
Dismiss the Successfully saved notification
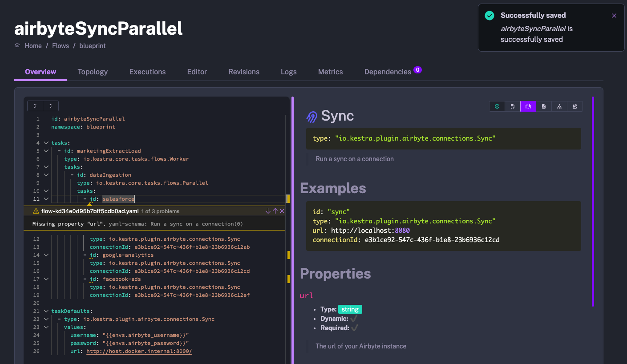(614, 16)
